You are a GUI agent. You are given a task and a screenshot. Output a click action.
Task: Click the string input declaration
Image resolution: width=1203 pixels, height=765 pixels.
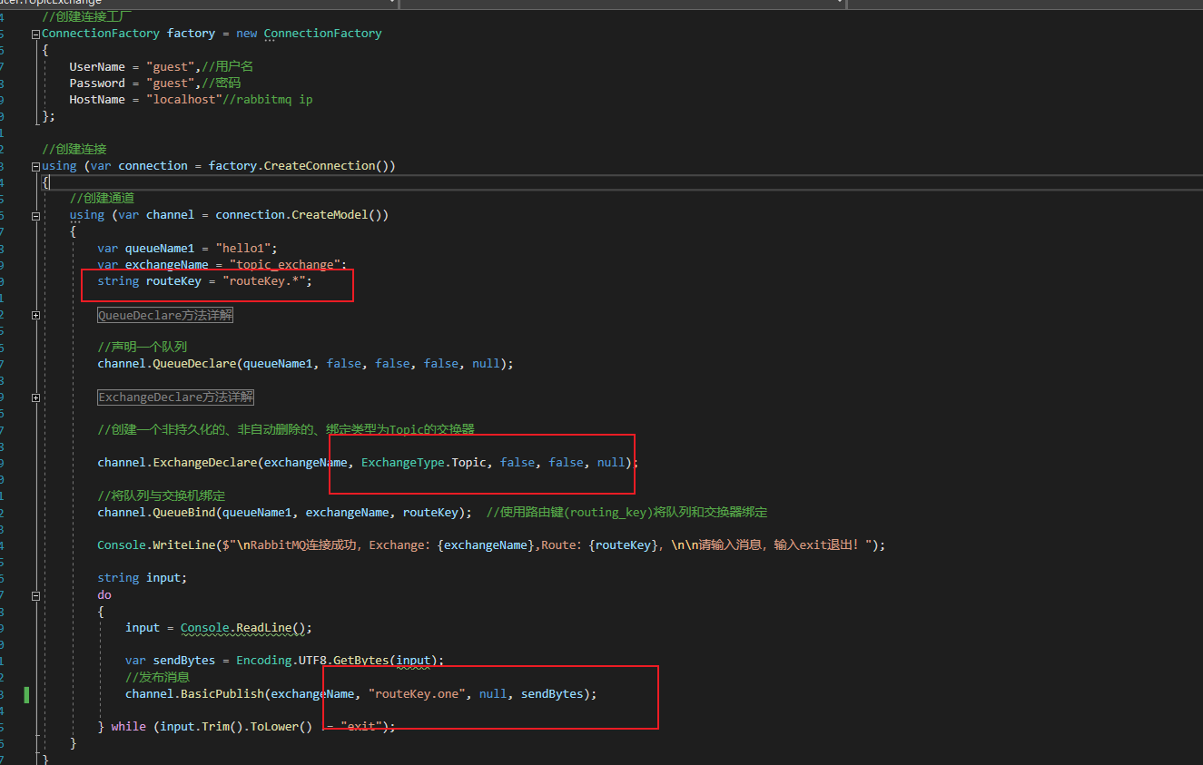[x=142, y=577]
